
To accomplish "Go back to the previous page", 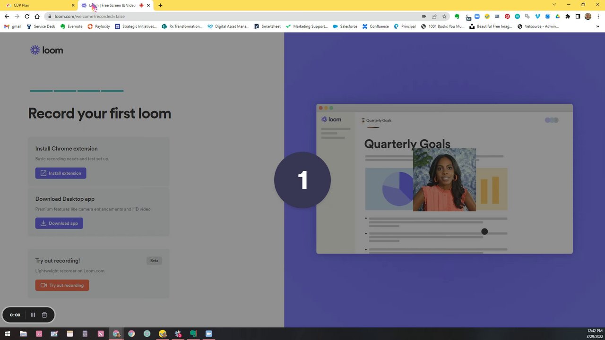I will (7, 17).
